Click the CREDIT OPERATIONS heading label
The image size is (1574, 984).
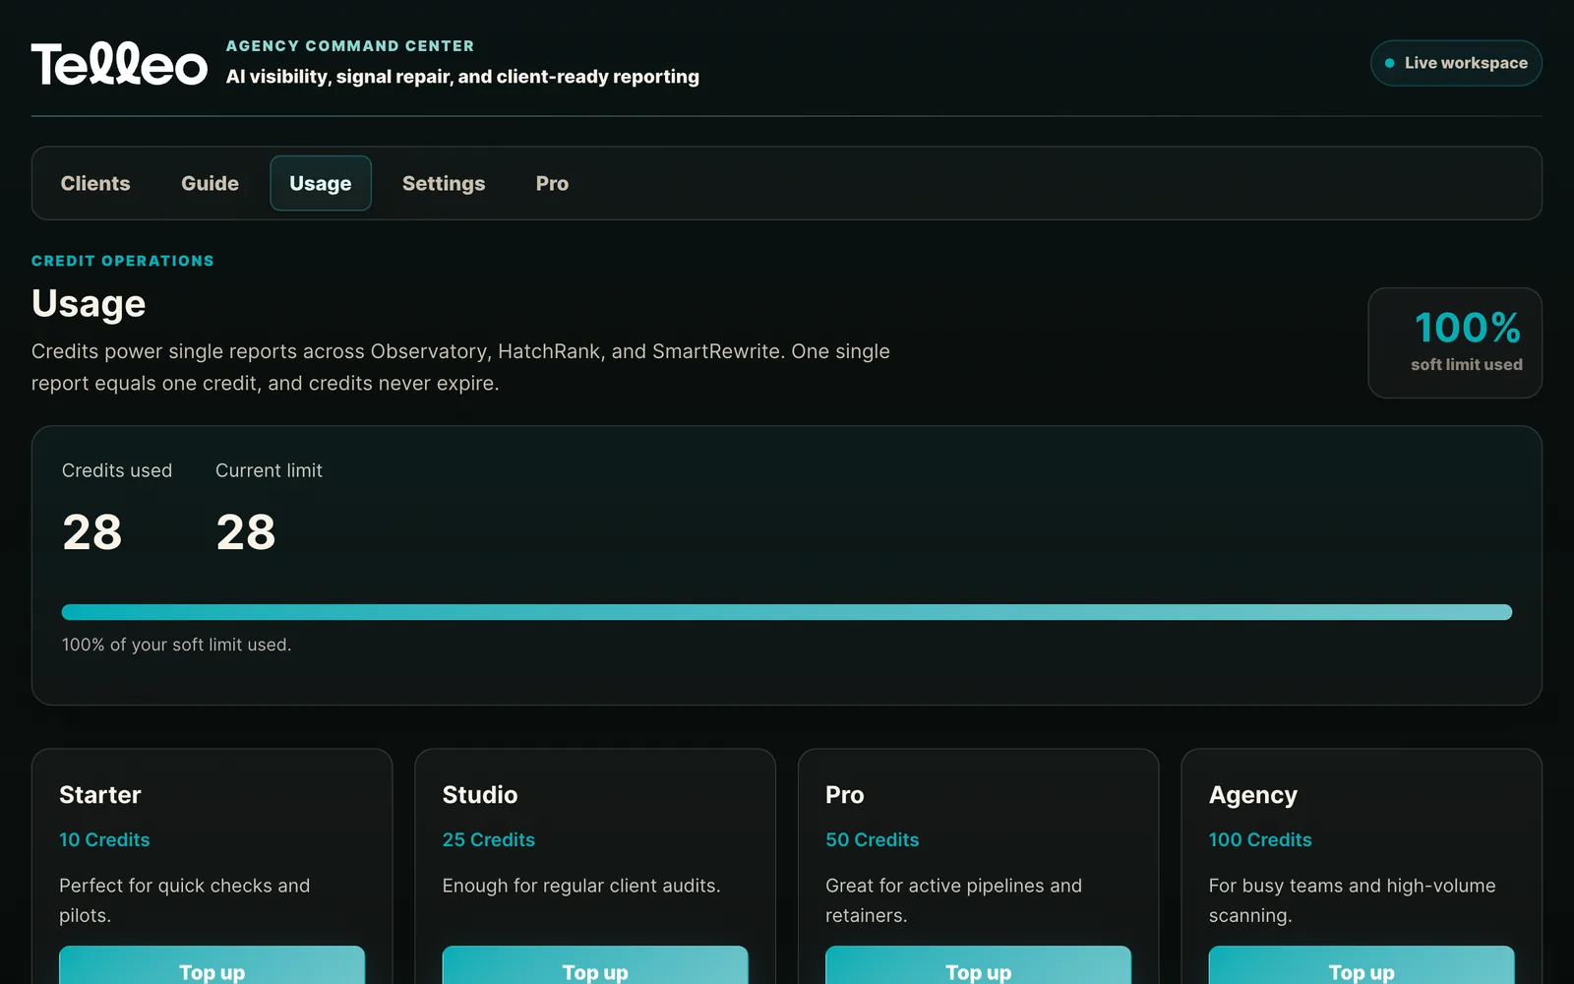[123, 261]
